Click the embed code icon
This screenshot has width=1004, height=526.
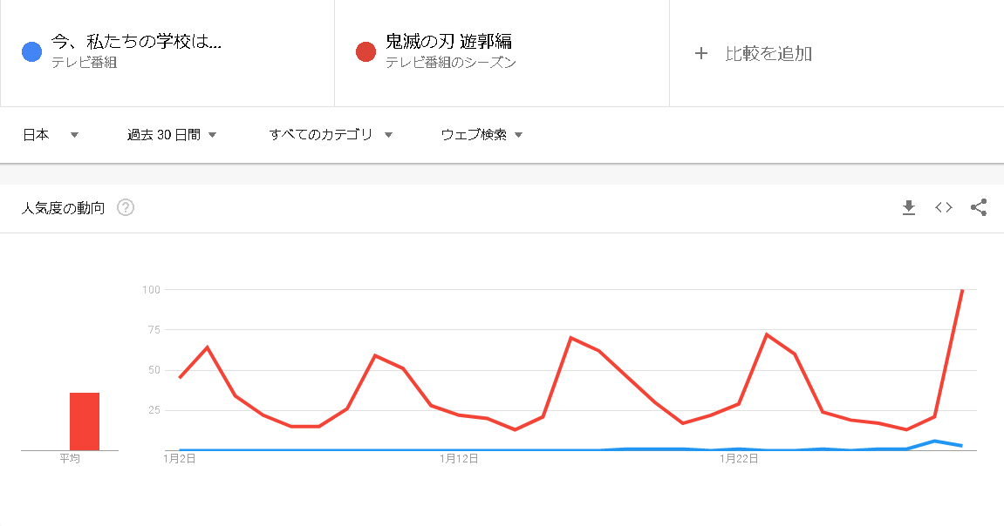coord(944,207)
